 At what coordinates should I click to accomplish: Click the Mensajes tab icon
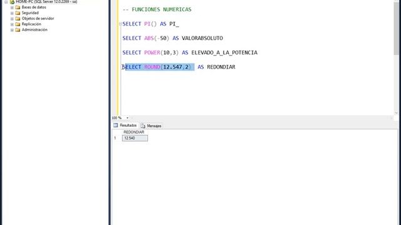[143, 126]
